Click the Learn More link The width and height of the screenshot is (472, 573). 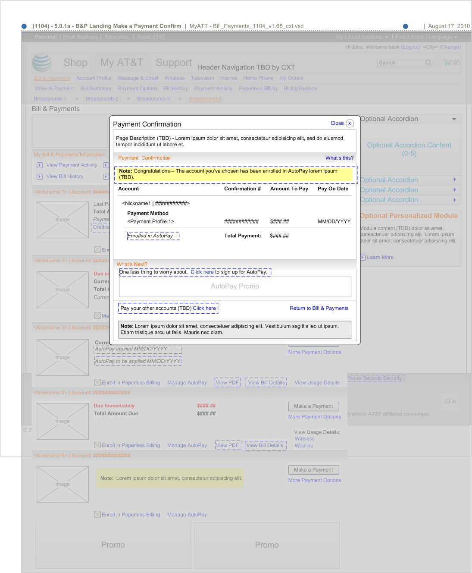click(380, 258)
